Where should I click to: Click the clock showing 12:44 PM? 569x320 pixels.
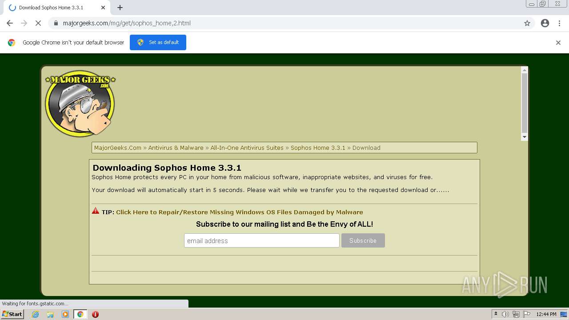pyautogui.click(x=546, y=314)
